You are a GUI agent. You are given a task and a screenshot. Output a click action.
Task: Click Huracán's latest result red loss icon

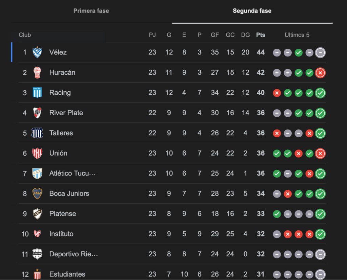click(x=320, y=73)
